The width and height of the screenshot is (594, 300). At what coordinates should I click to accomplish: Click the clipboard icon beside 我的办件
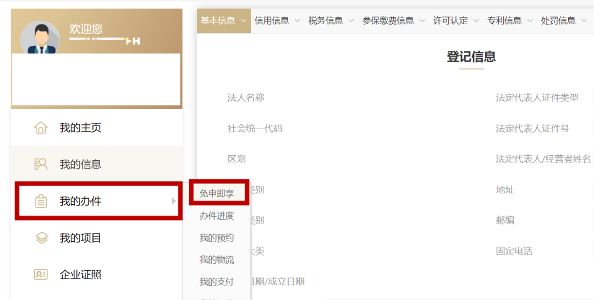point(41,201)
